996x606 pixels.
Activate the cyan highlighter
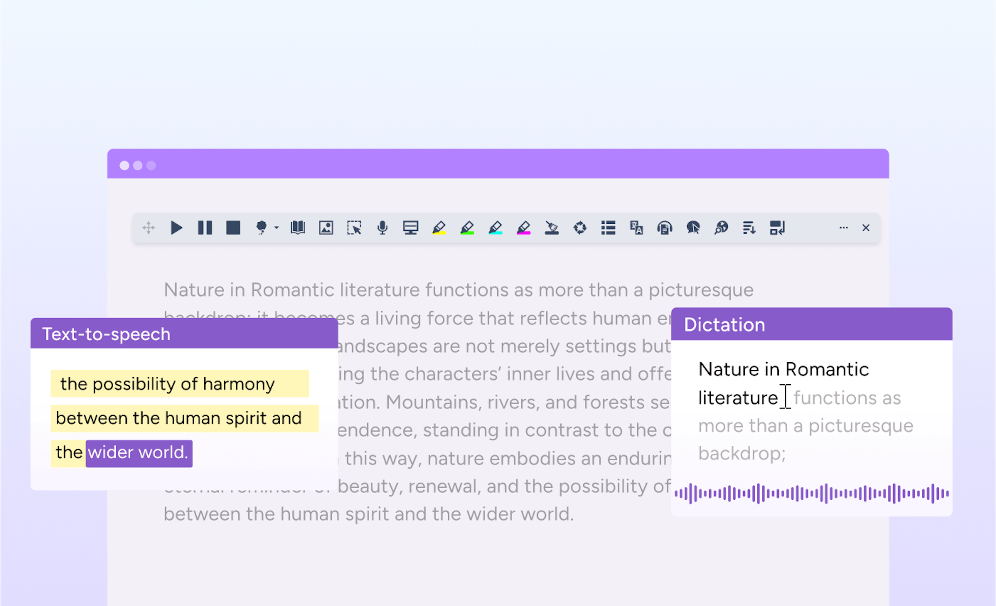point(496,228)
